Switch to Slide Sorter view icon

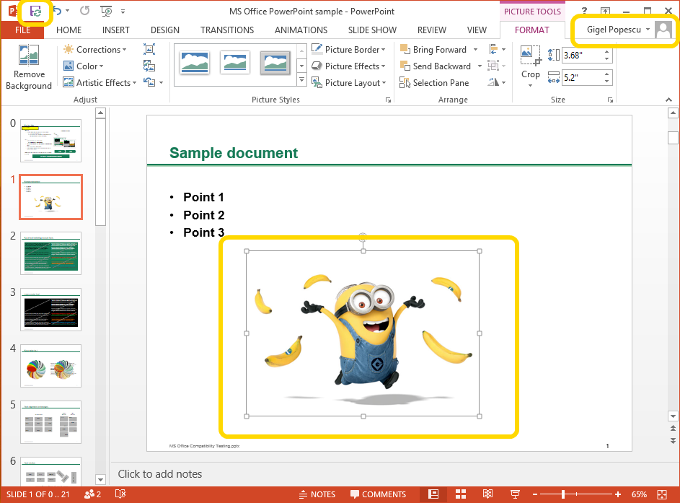tap(461, 494)
